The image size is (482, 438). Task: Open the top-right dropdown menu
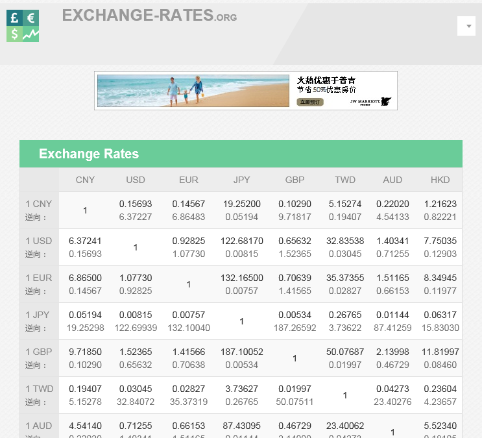[x=466, y=26]
